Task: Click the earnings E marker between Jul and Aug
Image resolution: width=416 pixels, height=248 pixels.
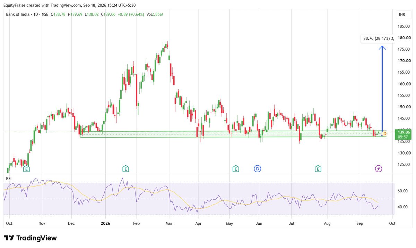Action: 318,169
